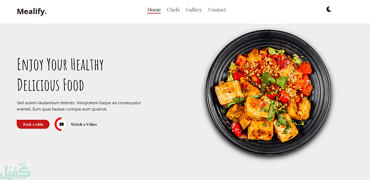Click the Delicious Food heading line

[50, 85]
